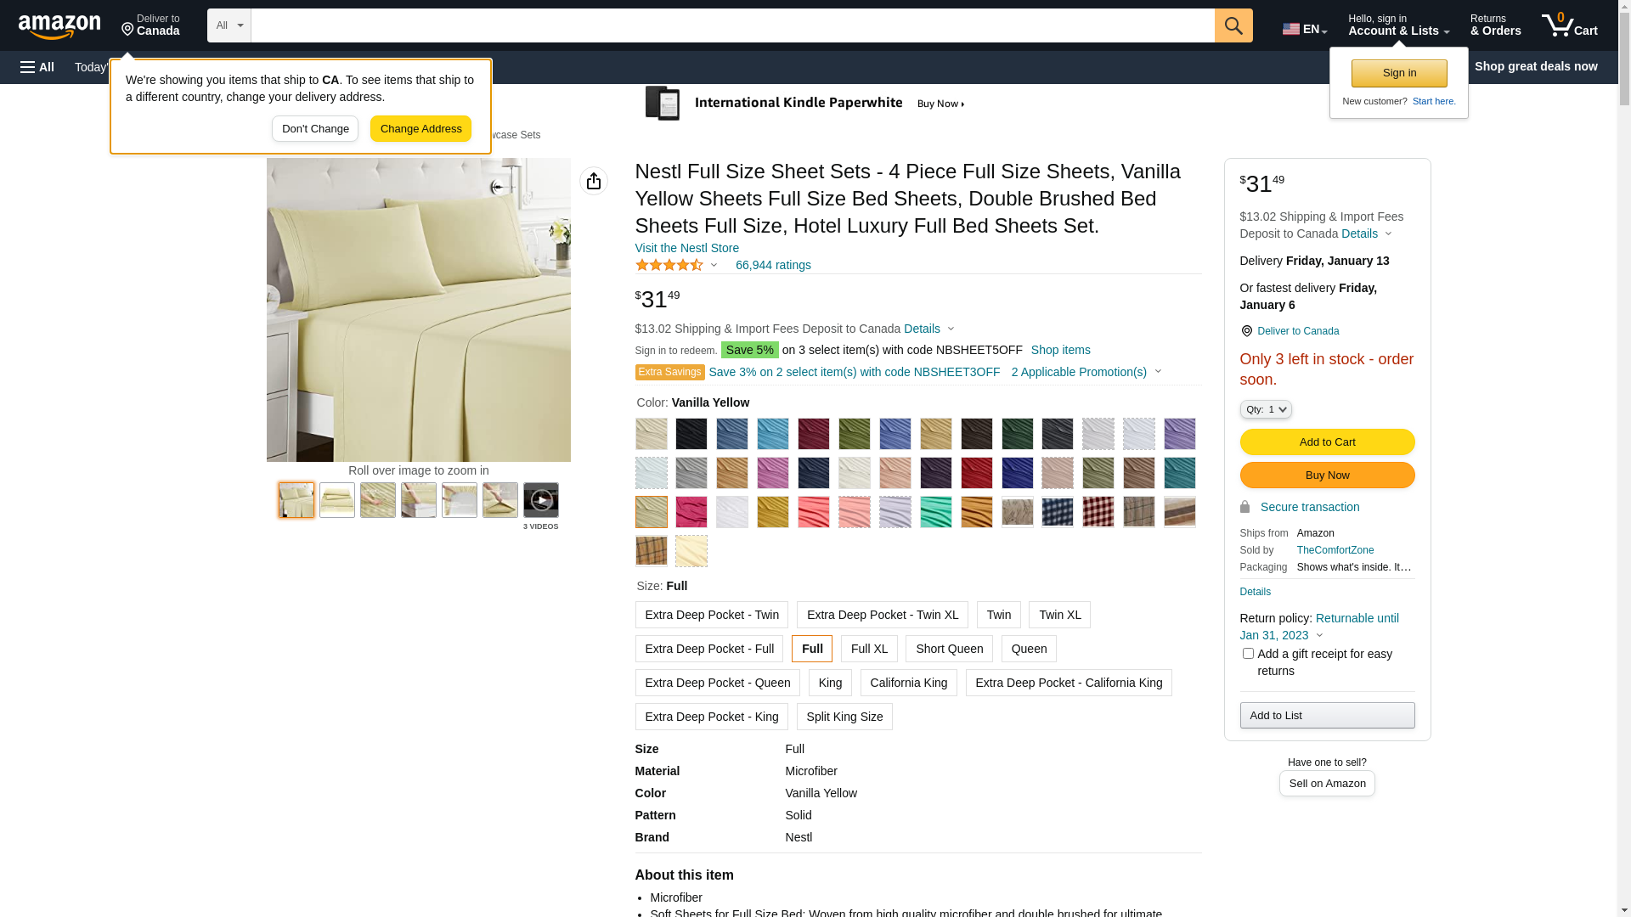Click the share icon beside product image
This screenshot has height=917, width=1631.
[x=594, y=181]
